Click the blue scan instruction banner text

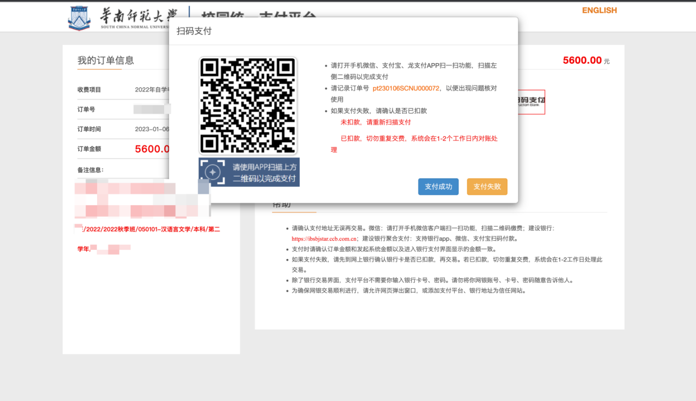click(264, 172)
